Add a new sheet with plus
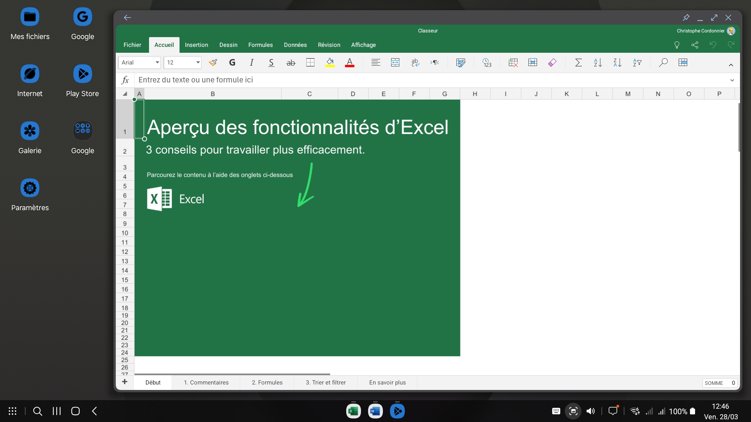The image size is (751, 422). tap(125, 382)
